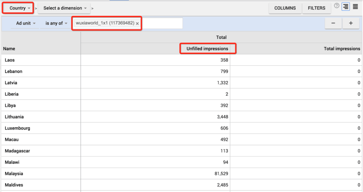Select the Laos row
The width and height of the screenshot is (363, 192).
(x=181, y=60)
